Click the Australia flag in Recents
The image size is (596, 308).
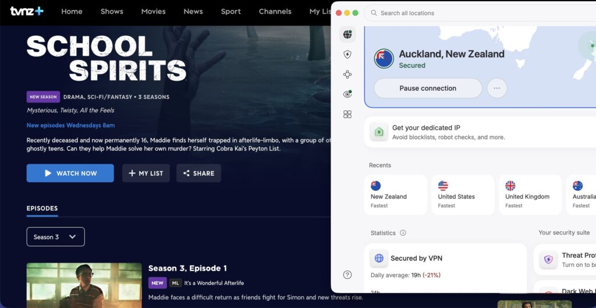coord(577,186)
